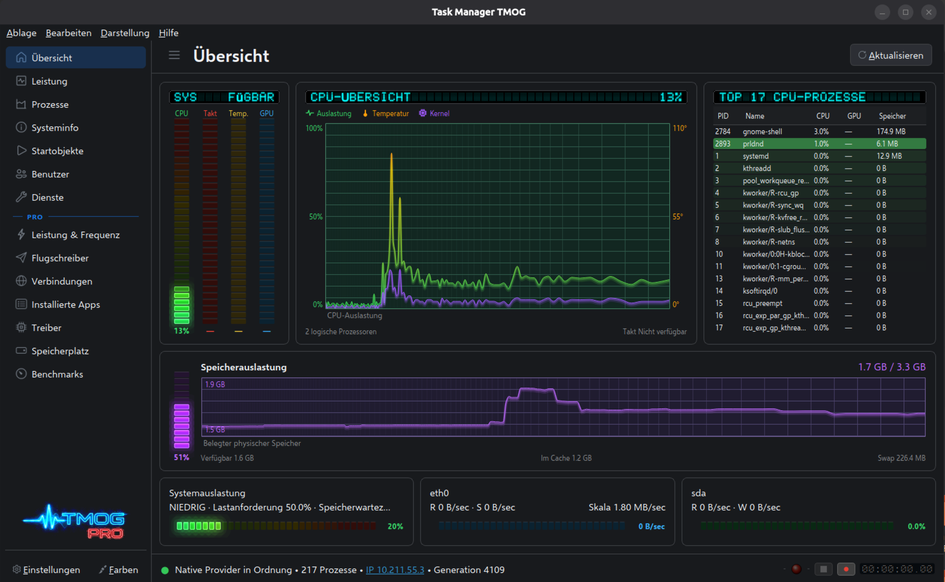Screen dimensions: 945x582
Task: Click the Aktualisieren button
Action: pos(891,55)
